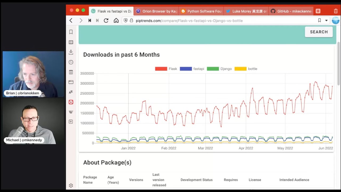Click the 'Downloads in past 6 Months' heading

[121, 55]
